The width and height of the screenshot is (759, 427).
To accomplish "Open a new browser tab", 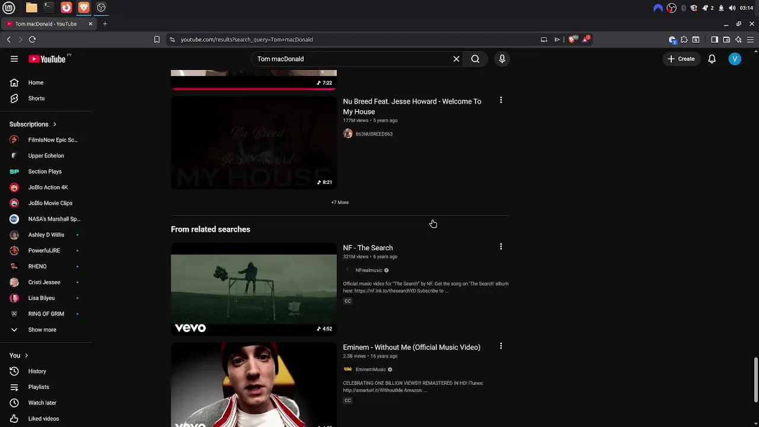I will click(x=105, y=24).
